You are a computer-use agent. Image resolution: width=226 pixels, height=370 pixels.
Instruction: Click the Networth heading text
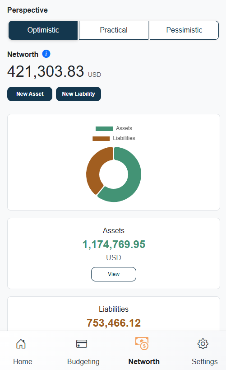click(x=23, y=54)
